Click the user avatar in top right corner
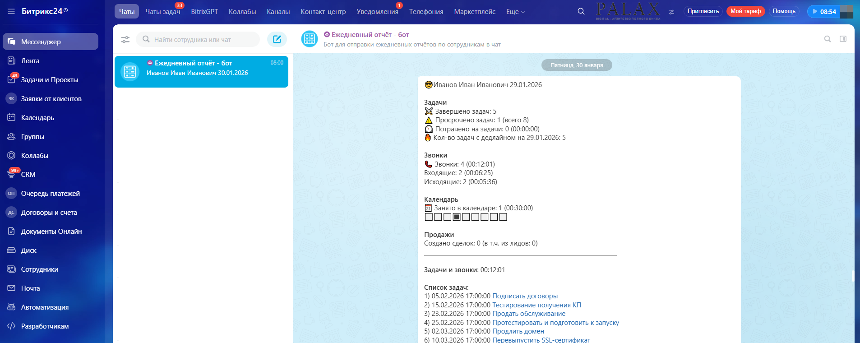 tap(846, 12)
